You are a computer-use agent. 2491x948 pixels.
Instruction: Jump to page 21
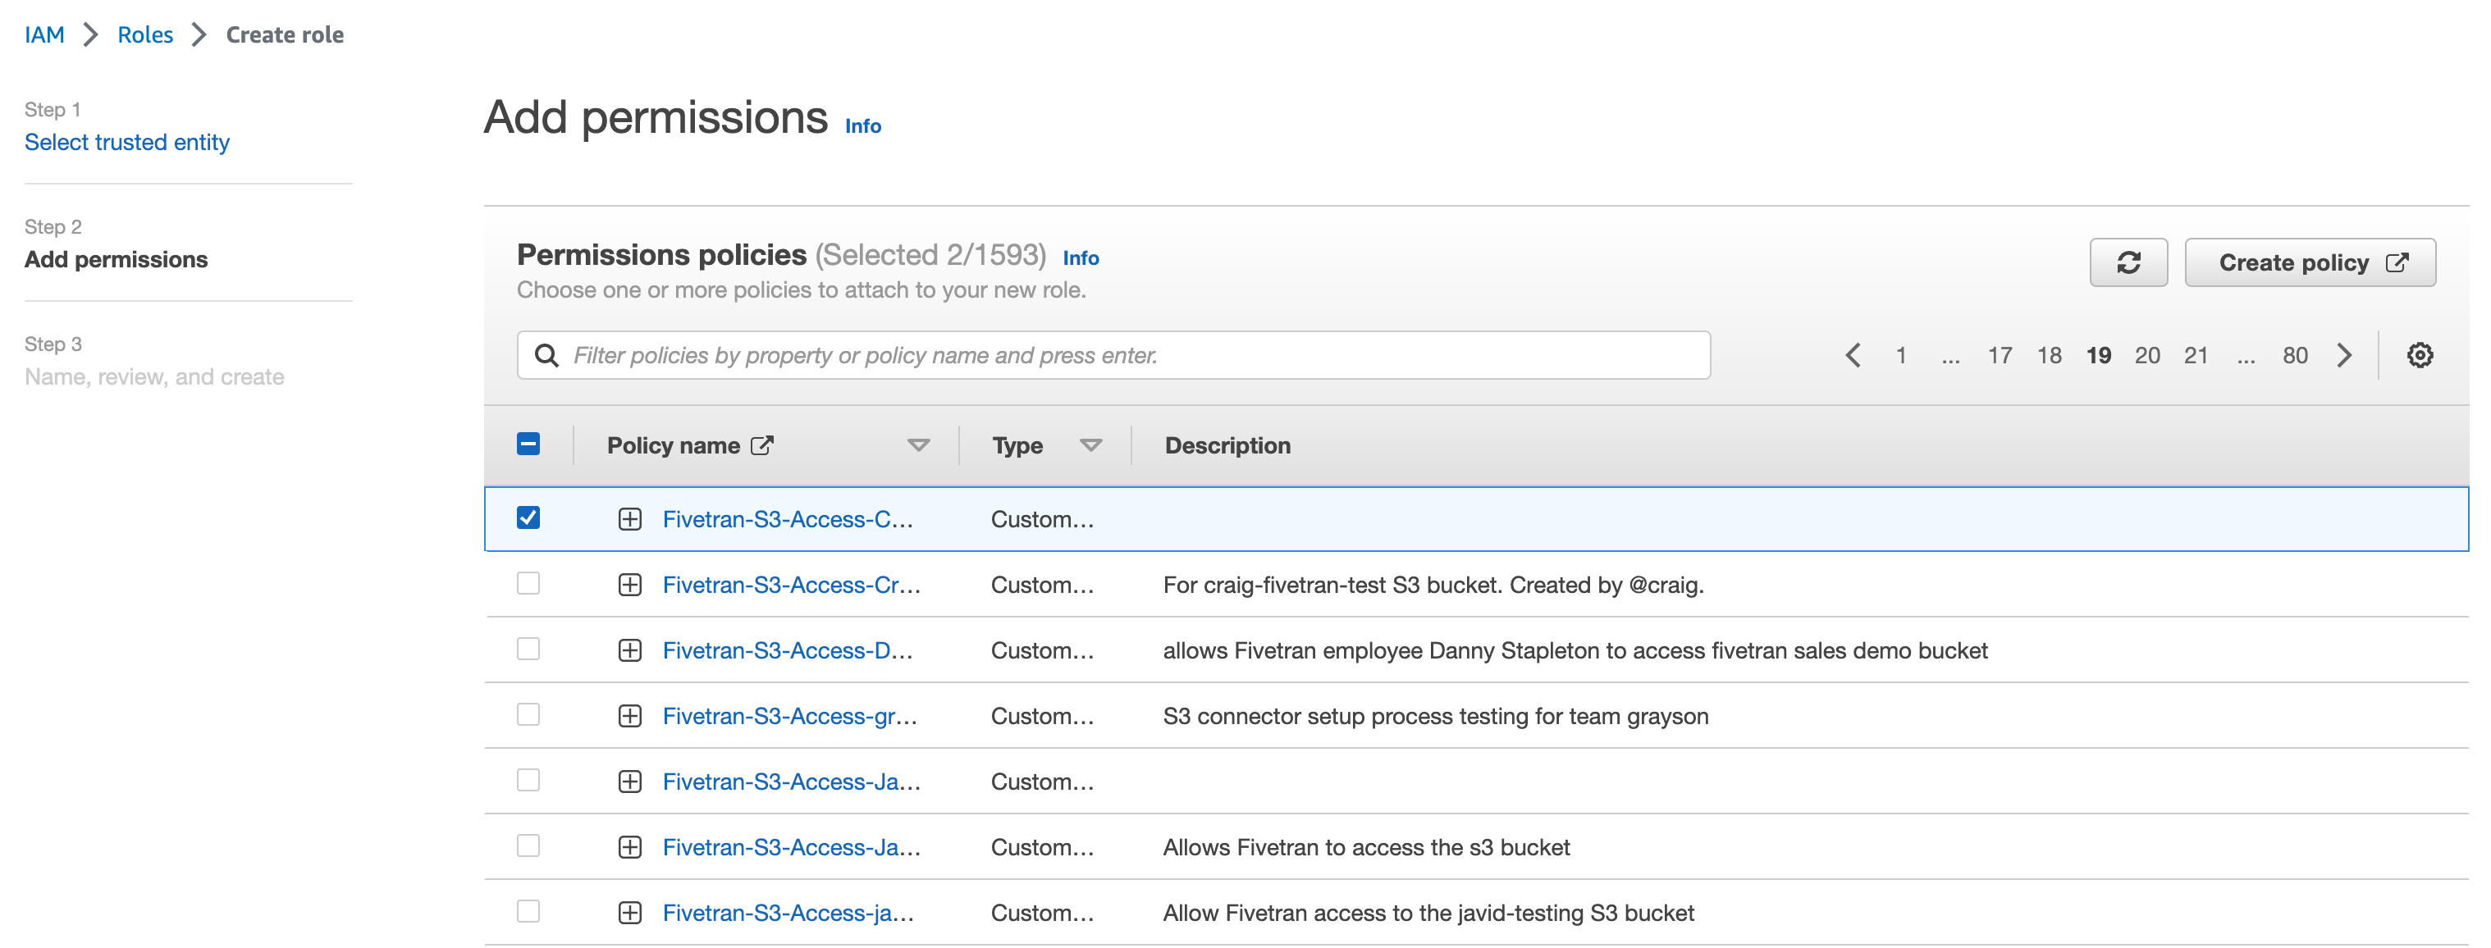[x=2196, y=356]
